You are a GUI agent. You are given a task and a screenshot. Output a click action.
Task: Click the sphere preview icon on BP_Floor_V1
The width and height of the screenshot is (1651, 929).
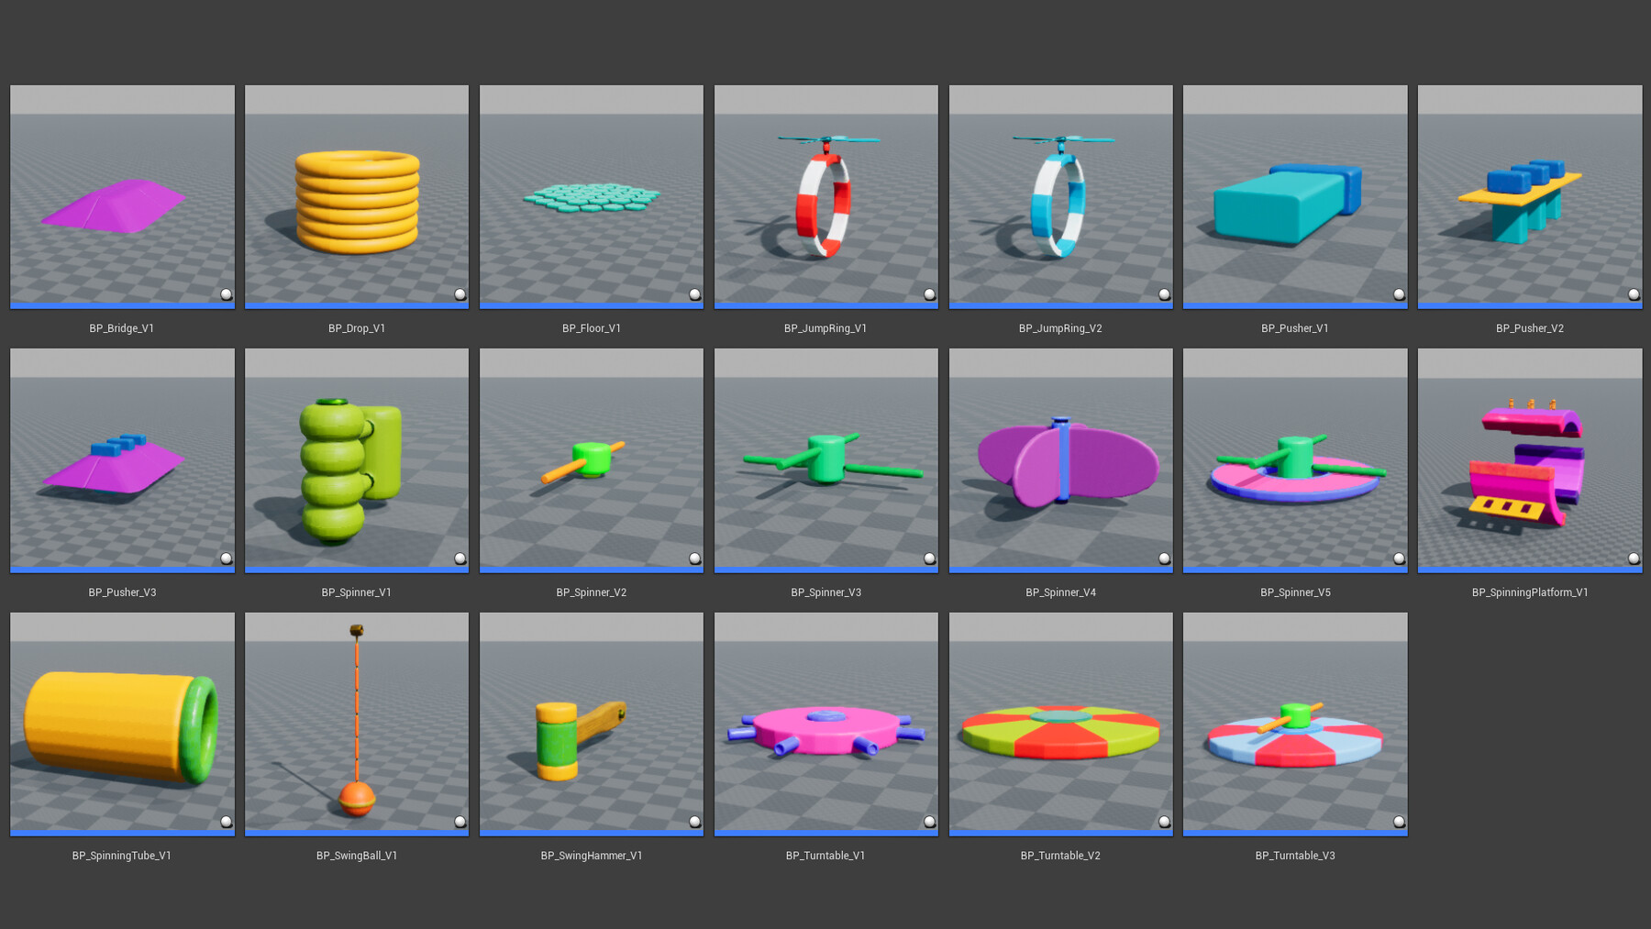[x=693, y=293]
